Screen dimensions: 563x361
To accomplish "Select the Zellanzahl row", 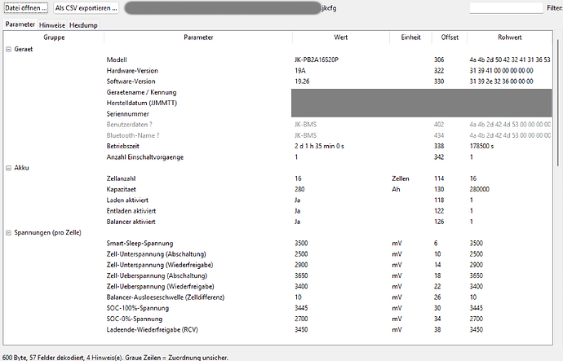I will 277,178.
